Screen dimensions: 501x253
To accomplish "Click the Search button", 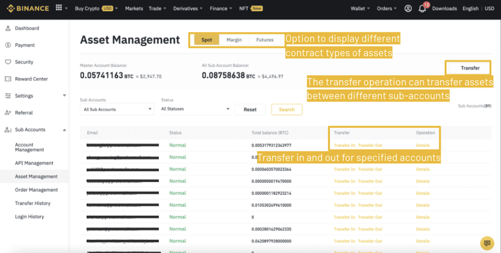I will 287,110.
